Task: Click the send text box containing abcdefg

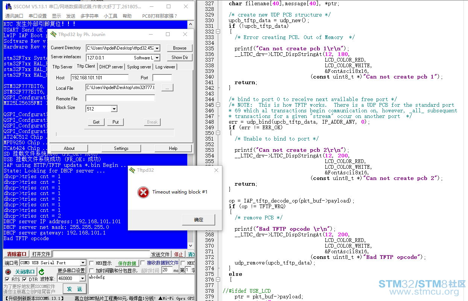Action: coord(141,284)
